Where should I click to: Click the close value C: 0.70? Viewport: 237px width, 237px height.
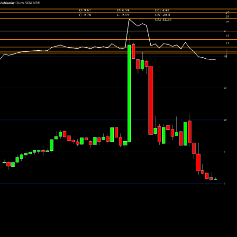pos(85,15)
